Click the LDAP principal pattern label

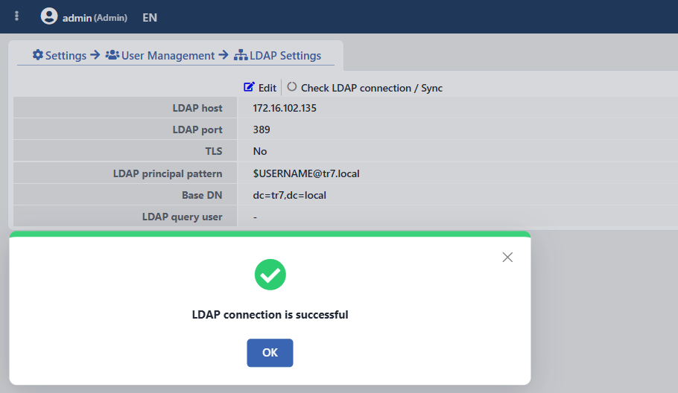[x=168, y=173]
